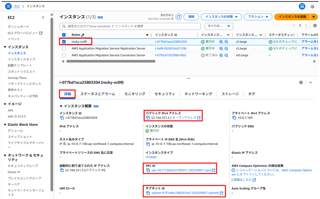
Task: Toggle the select-all header checkbox
Action: [64, 35]
